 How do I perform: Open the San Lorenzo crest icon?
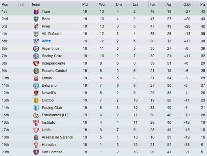coord(36,152)
